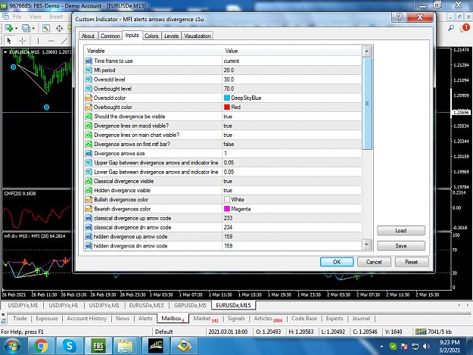
Task: Select the horizontal line tool
Action: [51, 40]
